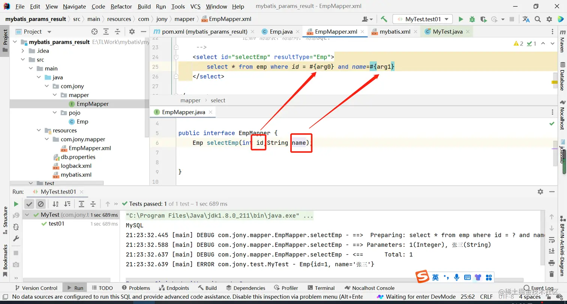Viewport: 567px width, 304px height.
Task: Toggle sort tests alphabetically
Action: 55,204
